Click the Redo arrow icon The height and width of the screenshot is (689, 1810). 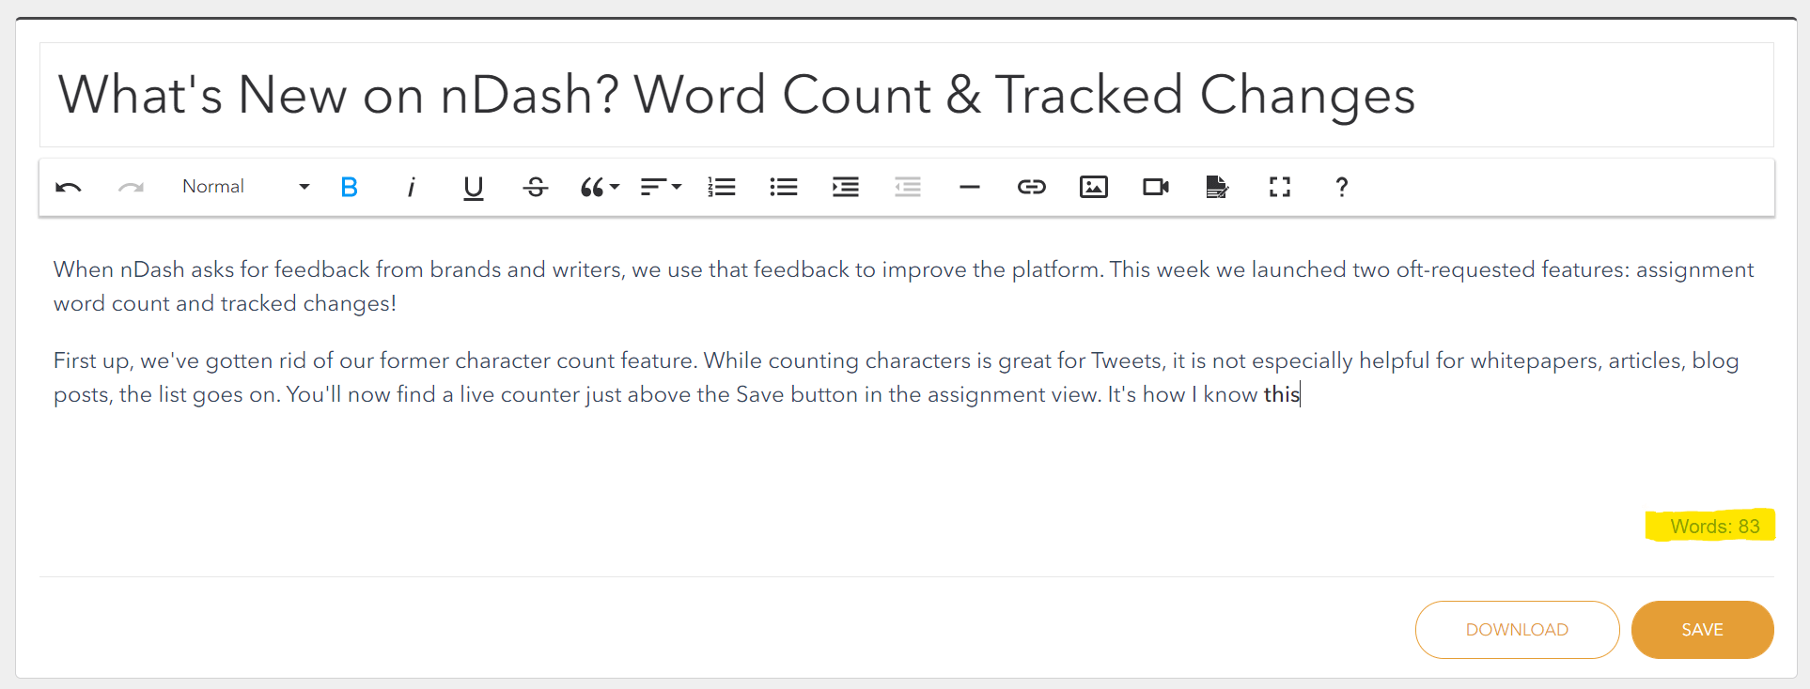[131, 187]
